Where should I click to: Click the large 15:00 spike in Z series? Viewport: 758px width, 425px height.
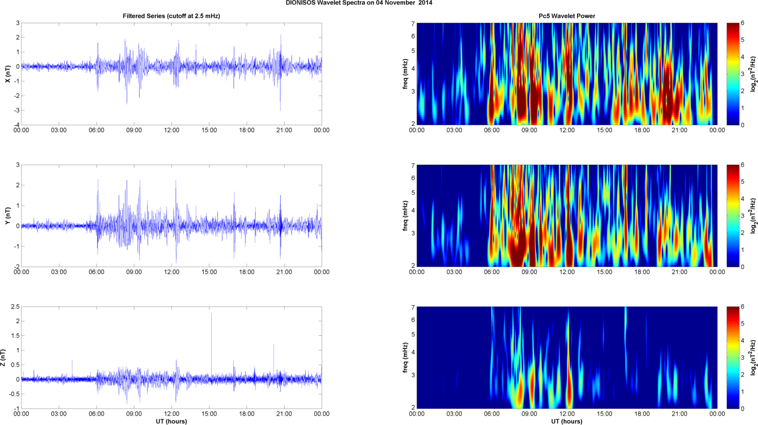(211, 343)
